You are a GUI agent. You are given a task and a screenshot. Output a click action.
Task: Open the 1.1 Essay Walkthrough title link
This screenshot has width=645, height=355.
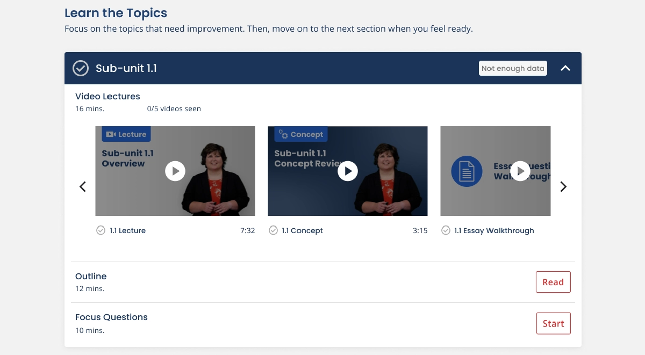(x=494, y=230)
